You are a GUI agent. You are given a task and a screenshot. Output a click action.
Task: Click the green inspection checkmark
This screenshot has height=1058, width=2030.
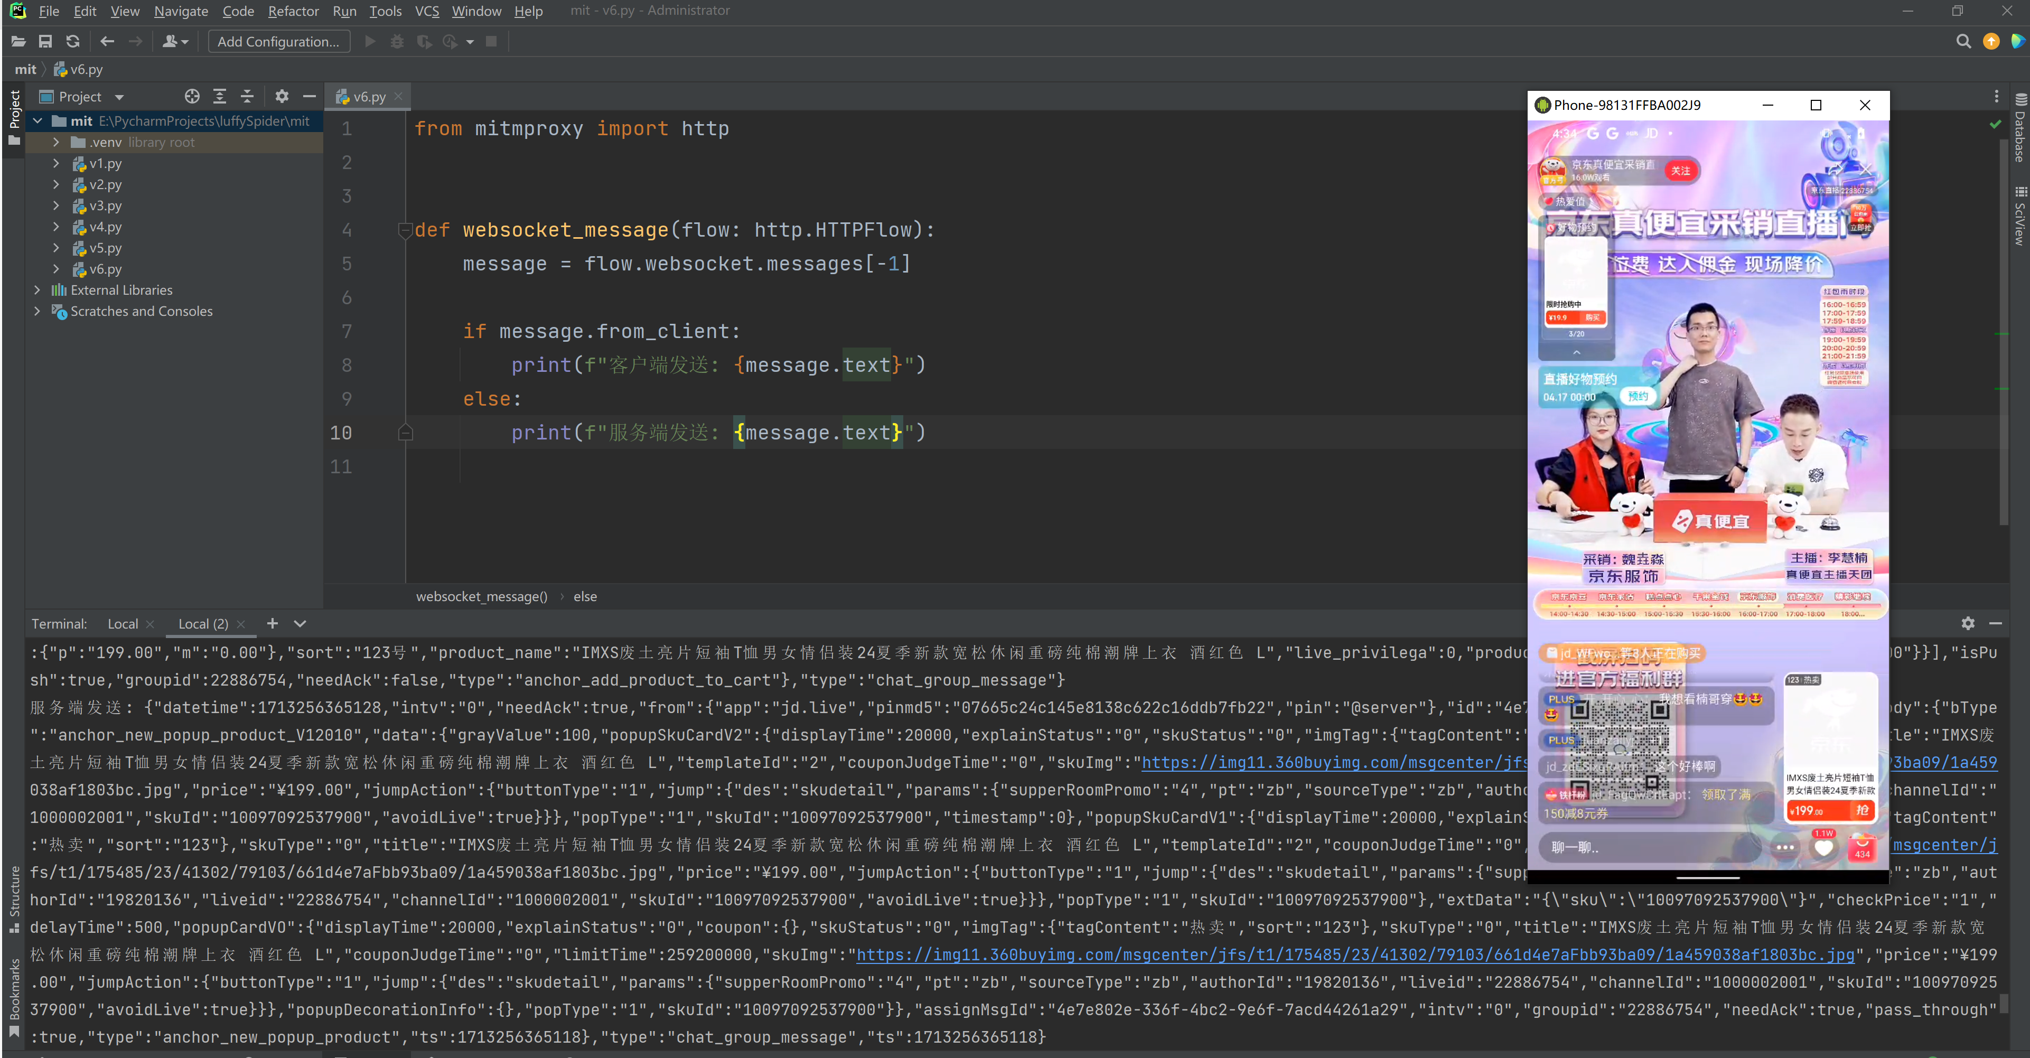[x=1995, y=125]
